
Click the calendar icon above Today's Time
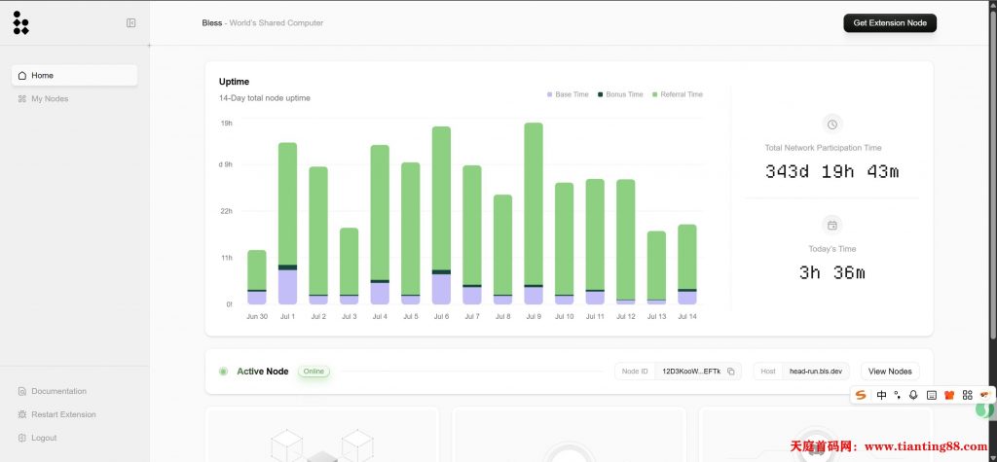[x=831, y=225]
